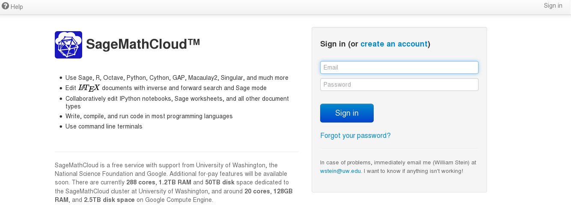Open the Help menu item

pos(16,7)
